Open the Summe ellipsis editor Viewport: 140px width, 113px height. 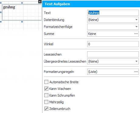click(x=136, y=34)
